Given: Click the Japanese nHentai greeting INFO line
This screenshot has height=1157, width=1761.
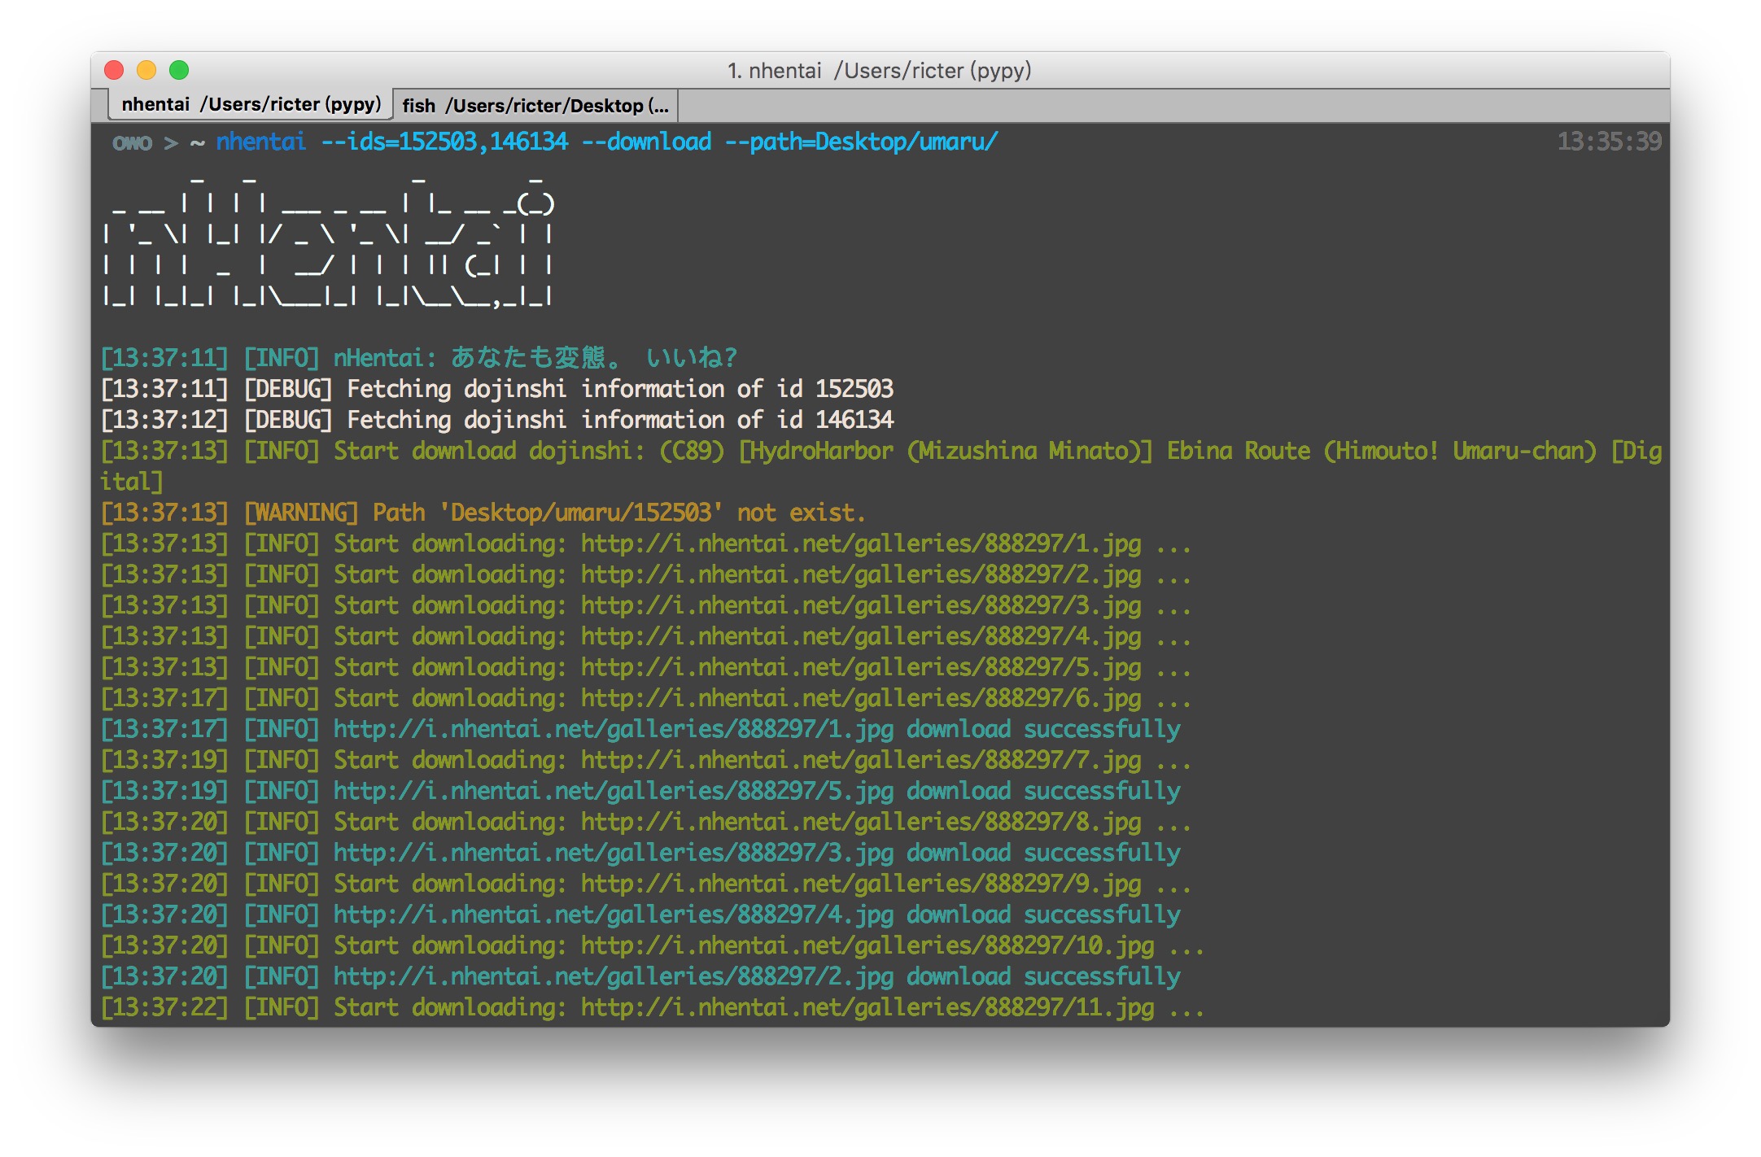Looking at the screenshot, I should coord(418,358).
